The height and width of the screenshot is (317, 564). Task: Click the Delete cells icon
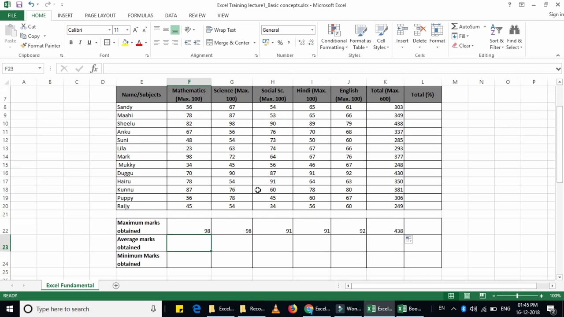click(x=420, y=30)
